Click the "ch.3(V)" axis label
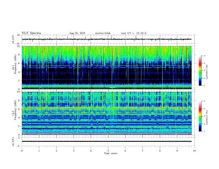The height and width of the screenshot is (169, 219). (13, 142)
